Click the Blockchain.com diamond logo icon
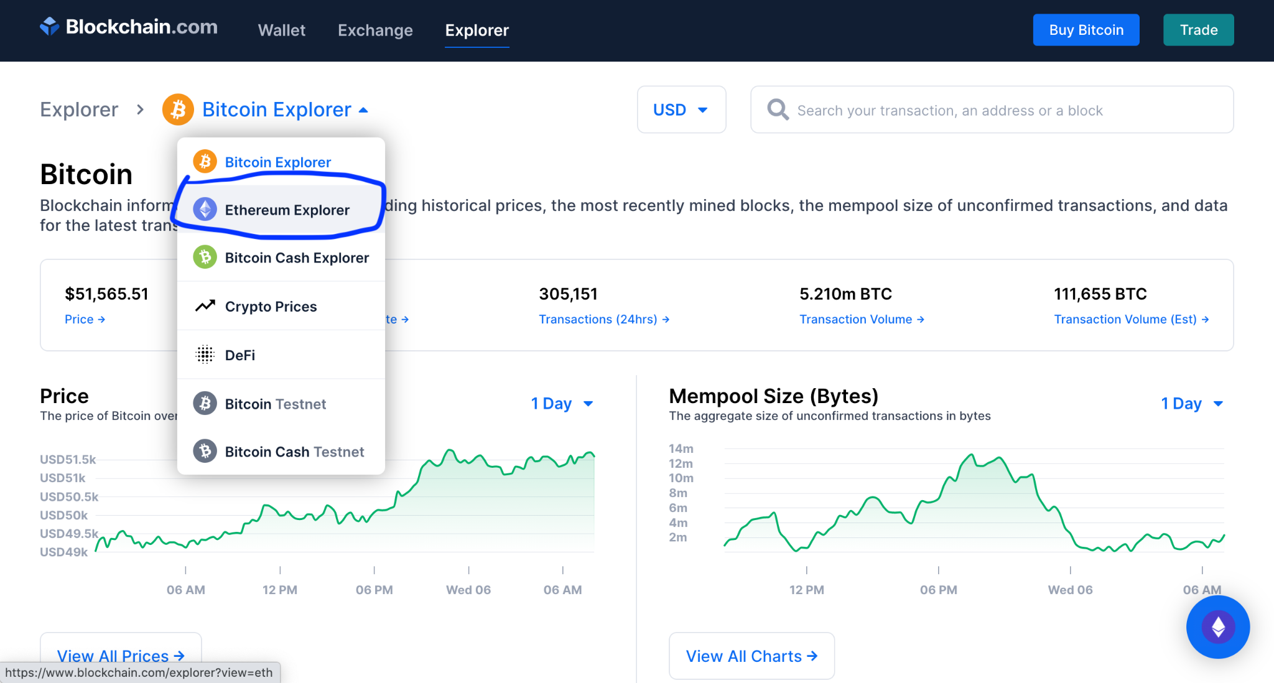 (x=49, y=26)
